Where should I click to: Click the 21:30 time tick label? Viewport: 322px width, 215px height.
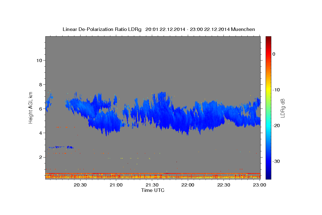coord(152,185)
